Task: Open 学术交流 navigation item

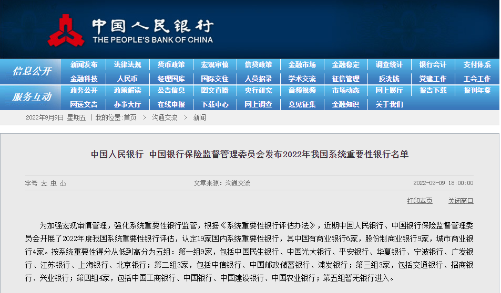Action: click(302, 79)
